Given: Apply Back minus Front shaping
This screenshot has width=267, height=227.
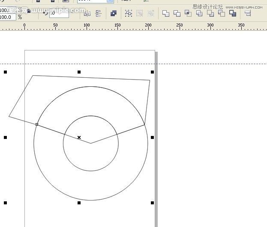Looking at the screenshot, I should [221, 13].
